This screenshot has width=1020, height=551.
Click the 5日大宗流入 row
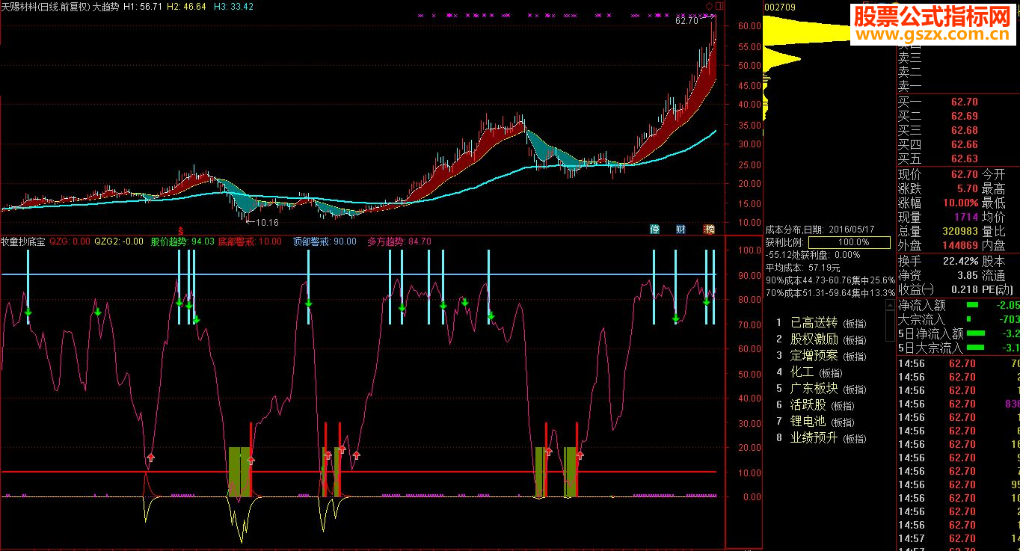click(959, 348)
